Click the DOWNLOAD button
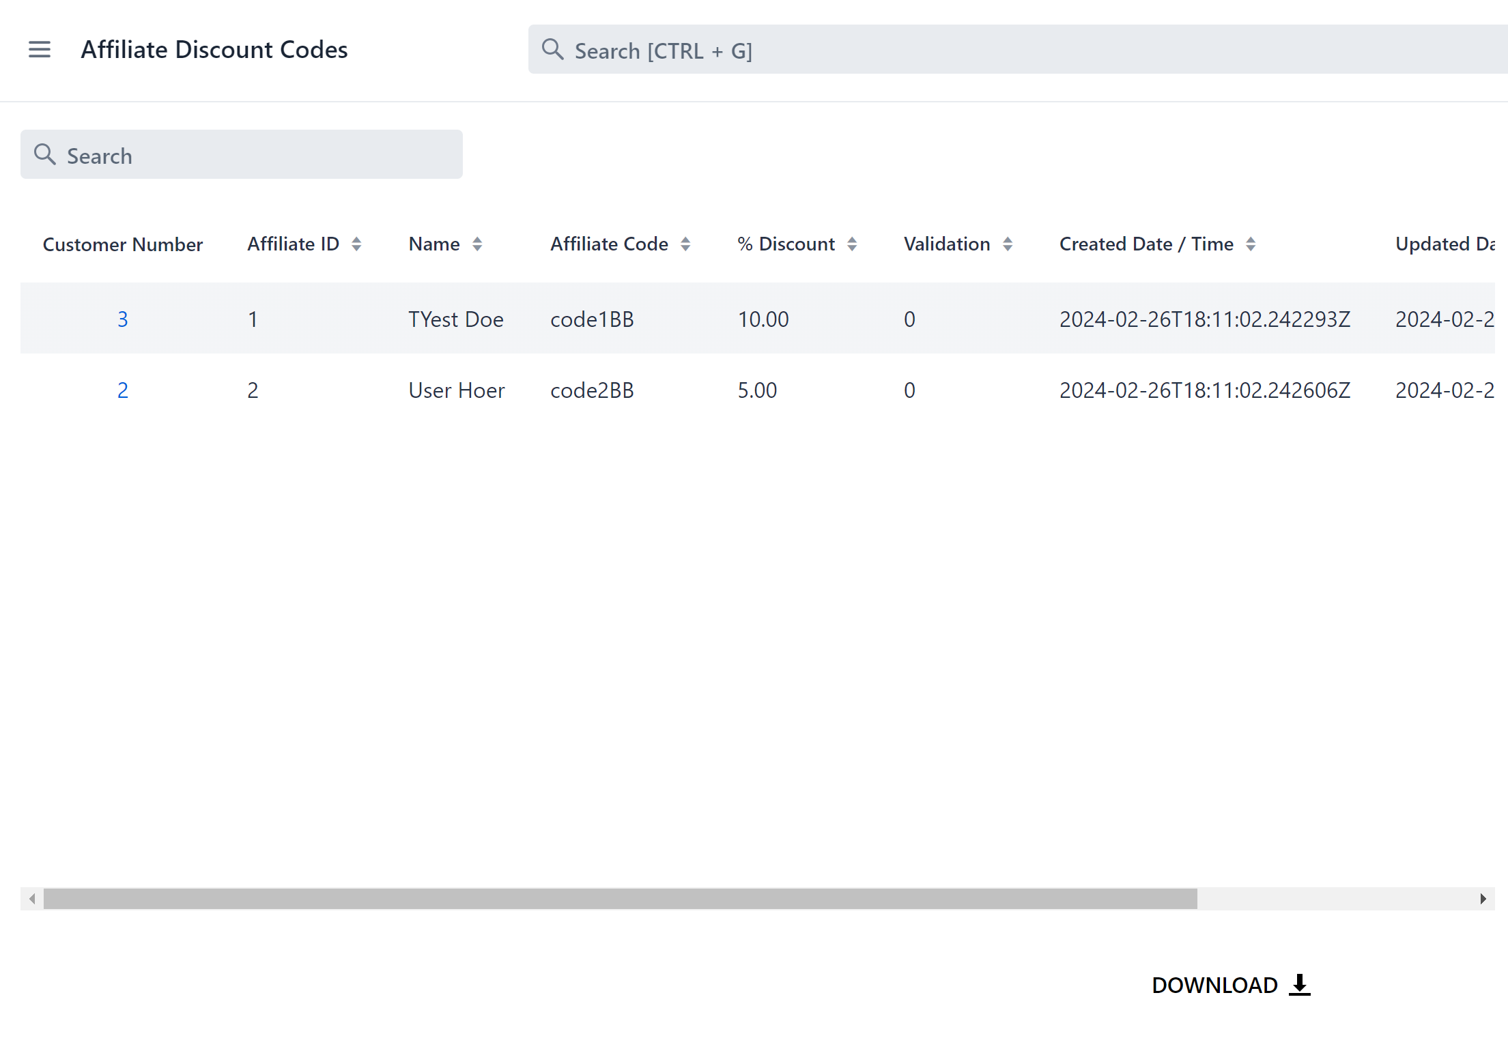The height and width of the screenshot is (1051, 1508). tap(1216, 985)
